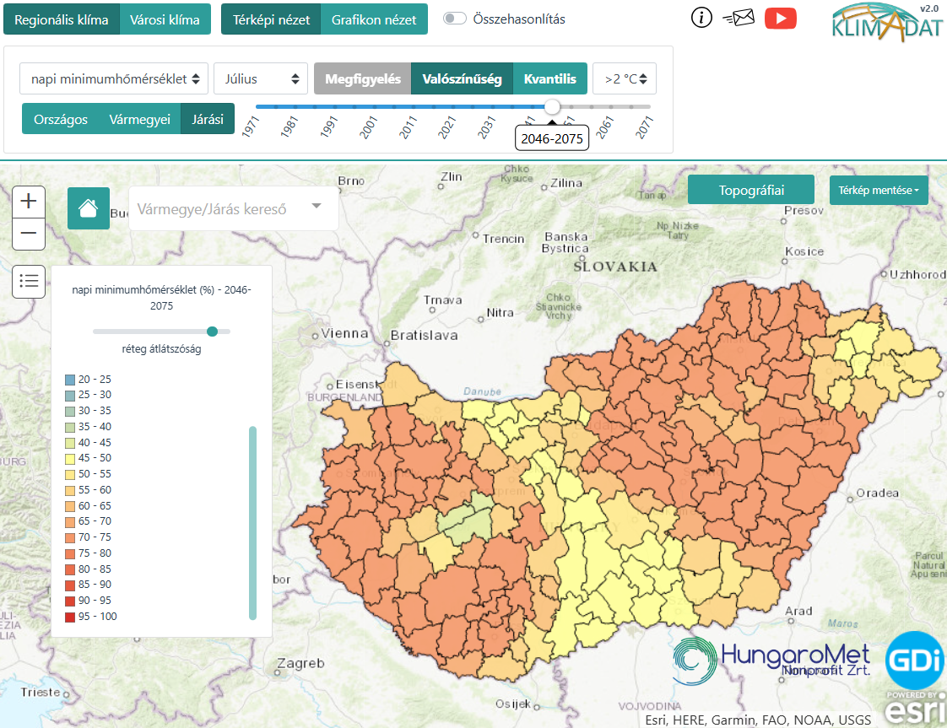This screenshot has height=728, width=947.
Task: Click the 2061 timeline mark
Action: click(605, 127)
